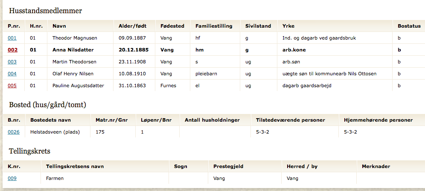
Task: Open person record 002 link
Action: point(12,50)
